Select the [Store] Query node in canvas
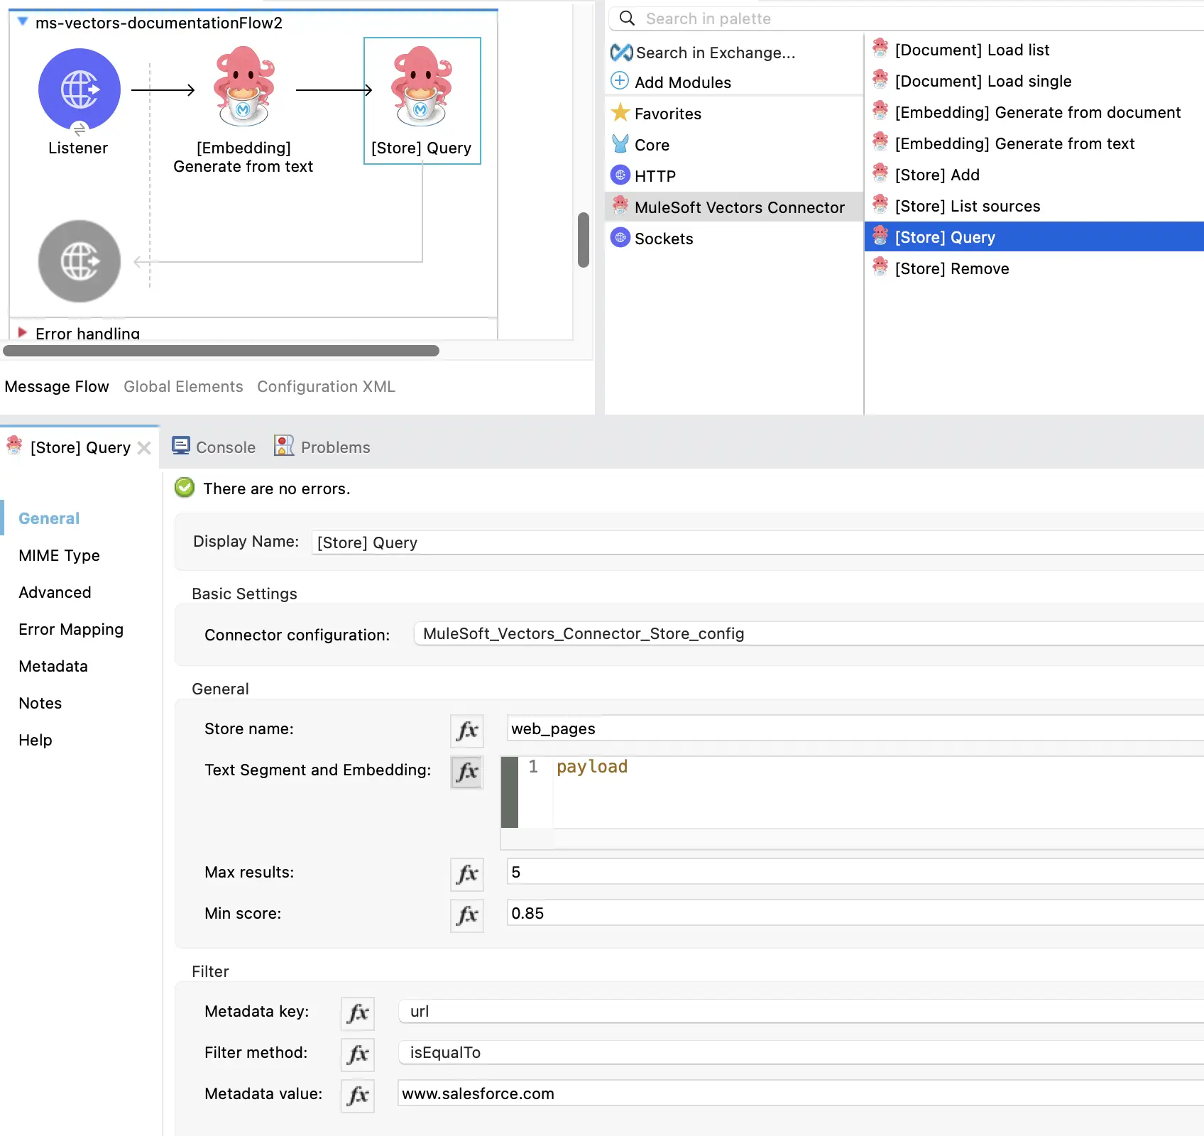1204x1136 pixels. 422,87
